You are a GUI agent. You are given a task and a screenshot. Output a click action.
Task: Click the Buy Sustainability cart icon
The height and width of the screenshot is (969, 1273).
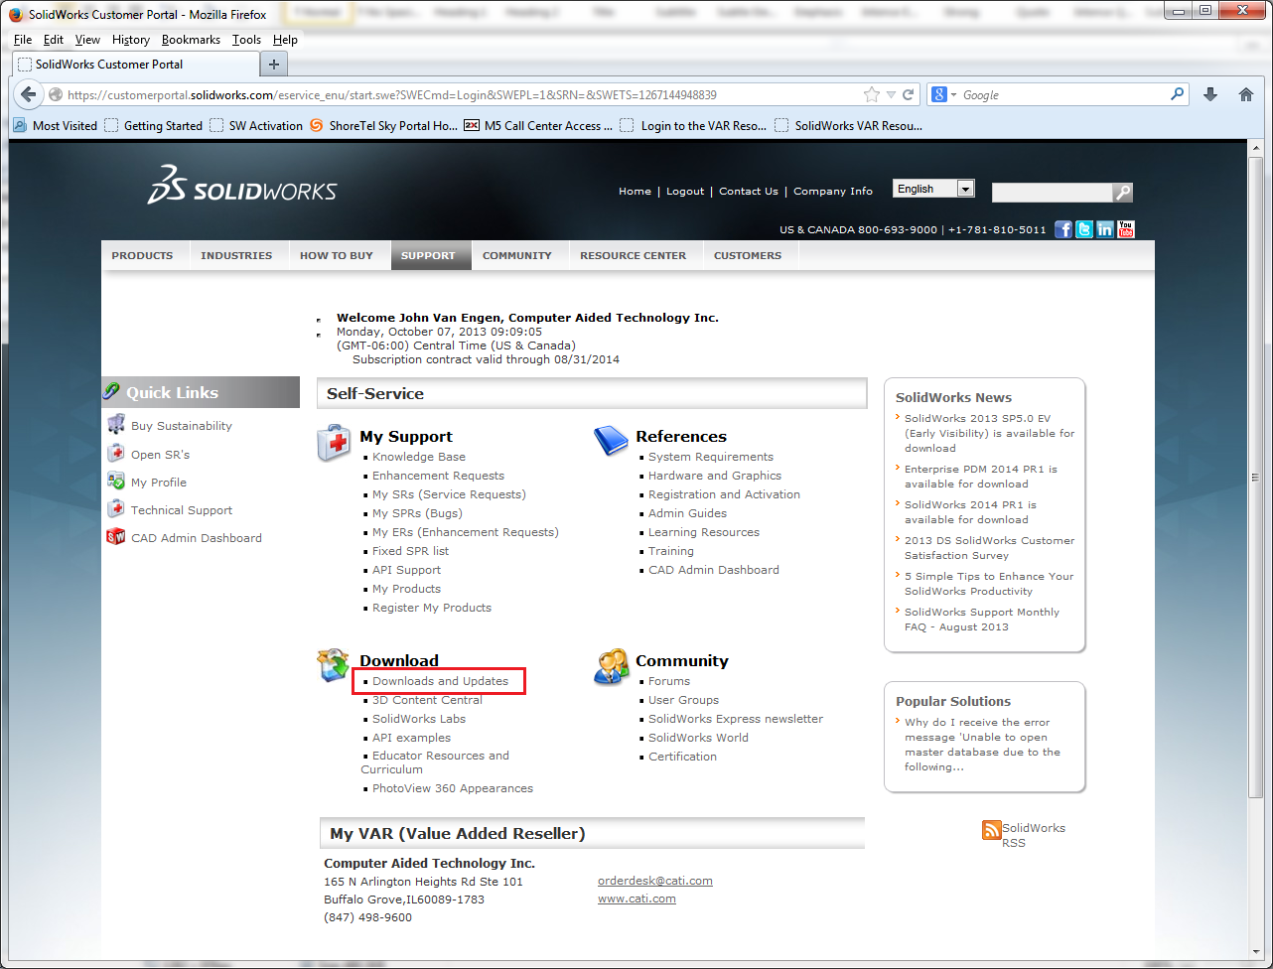[115, 425]
